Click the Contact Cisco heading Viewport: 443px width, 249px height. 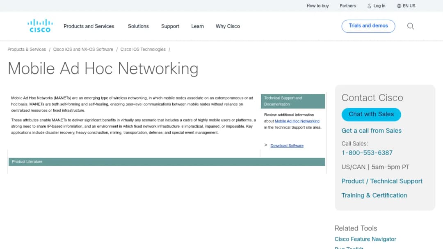click(x=372, y=98)
